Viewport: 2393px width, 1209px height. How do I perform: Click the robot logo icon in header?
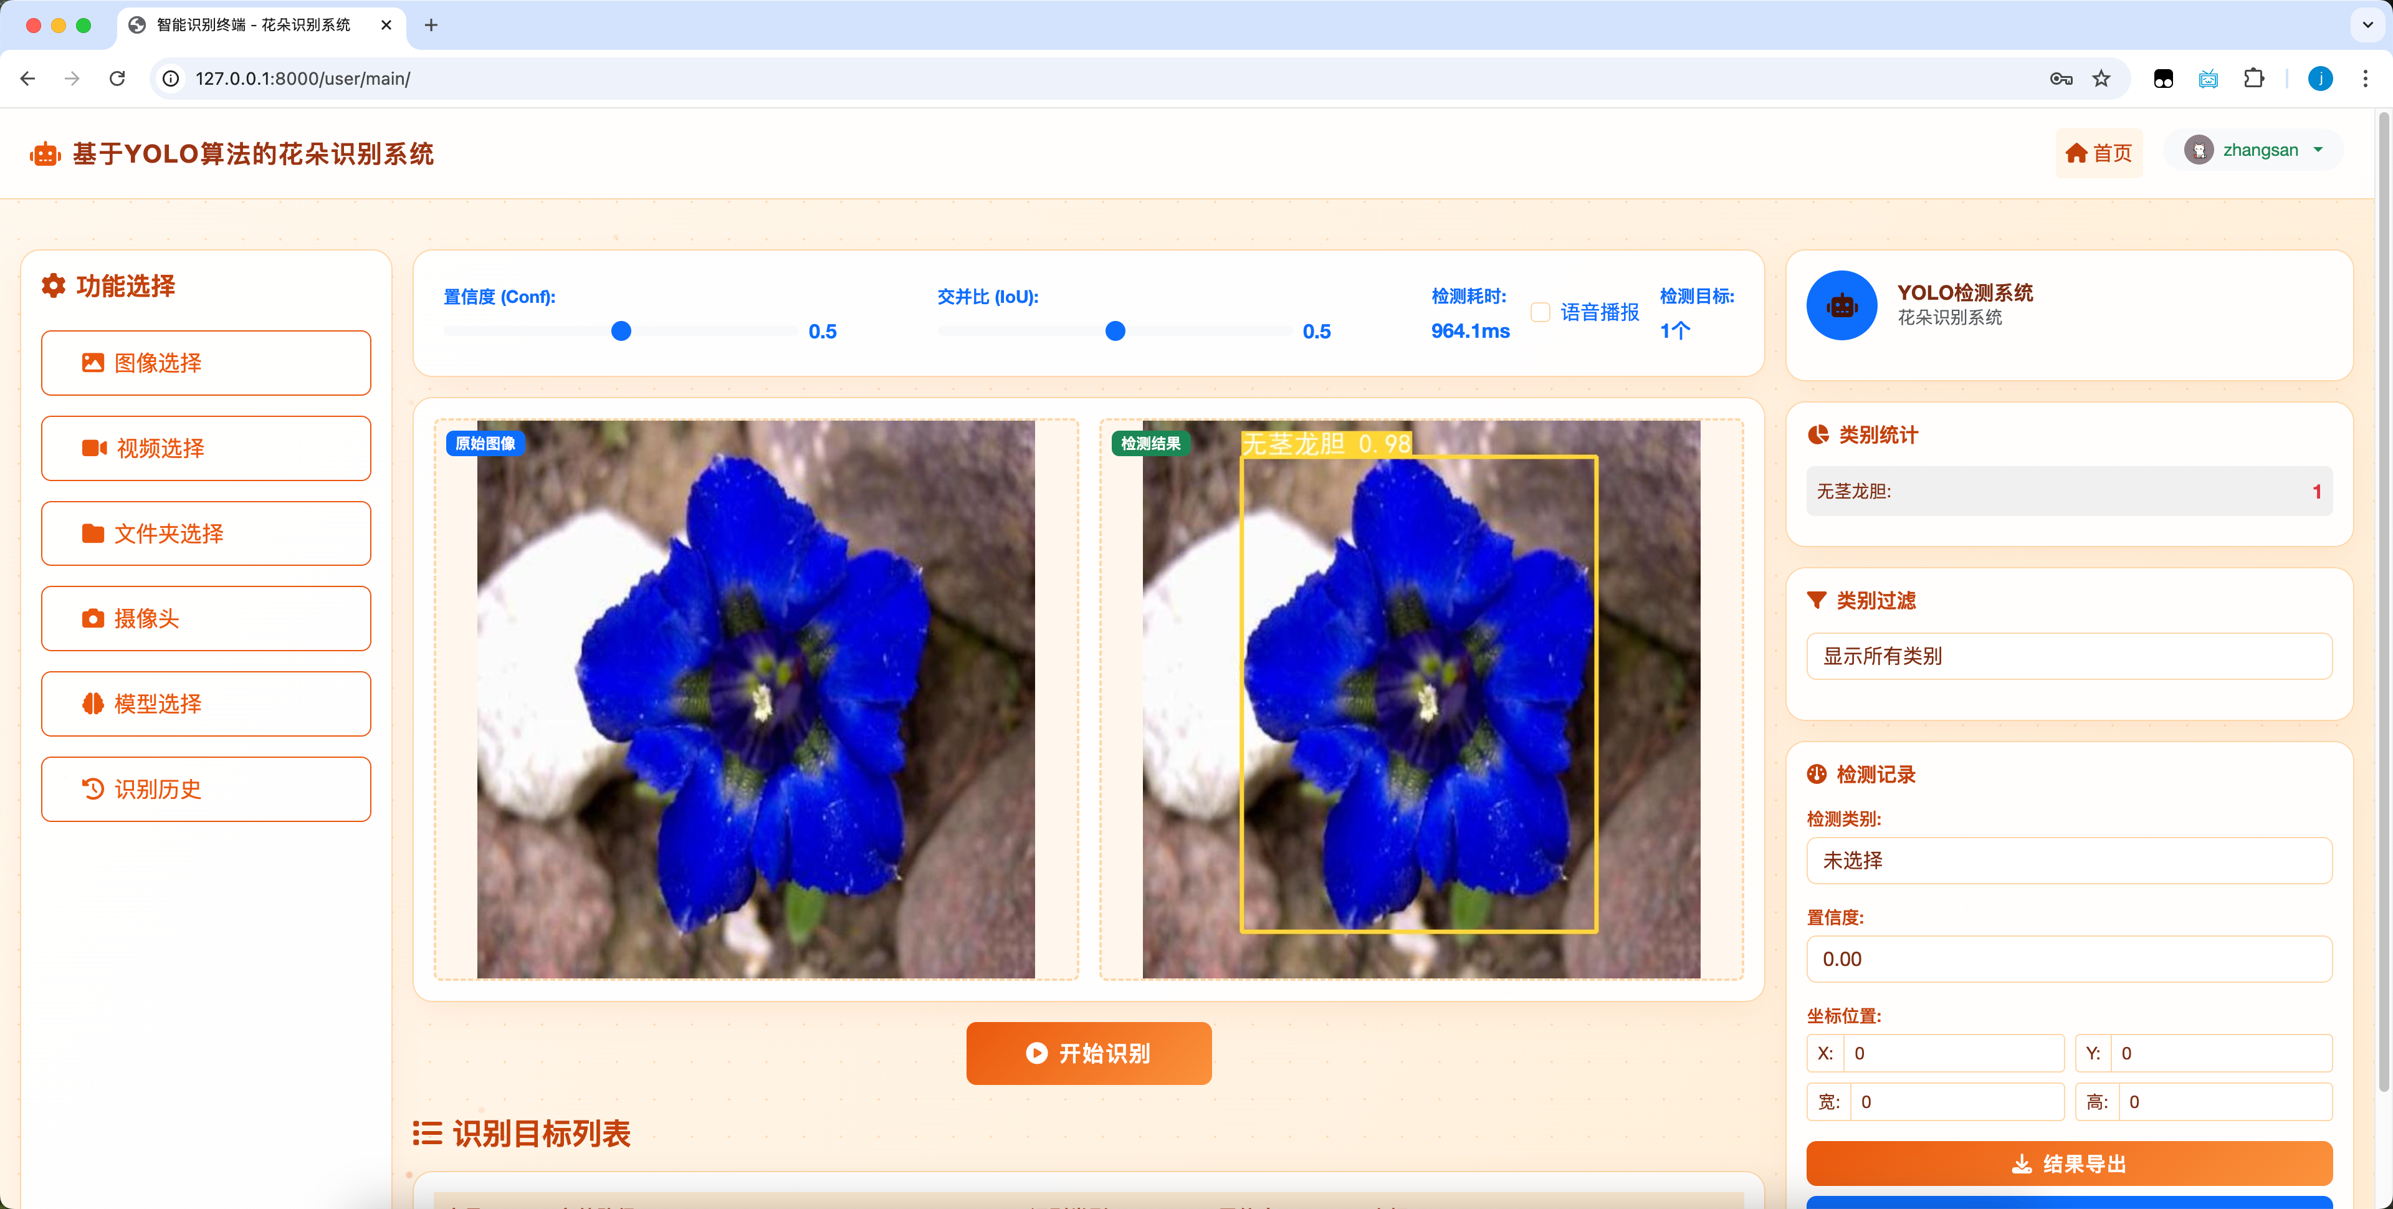tap(45, 155)
